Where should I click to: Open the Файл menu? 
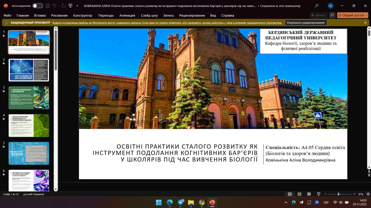pyautogui.click(x=8, y=15)
